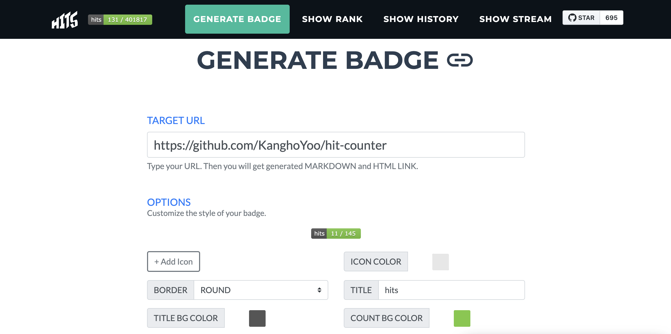Image resolution: width=671 pixels, height=334 pixels.
Task: Click the Icon Color label
Action: 376,262
